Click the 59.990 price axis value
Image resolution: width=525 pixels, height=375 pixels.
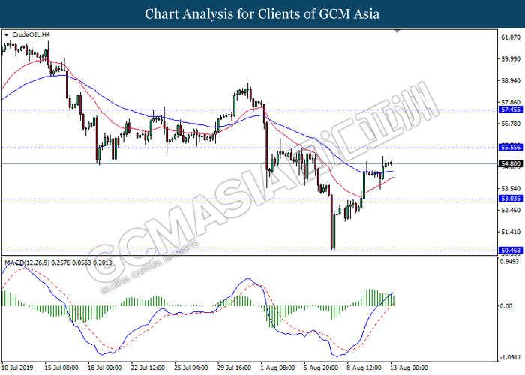(x=511, y=59)
